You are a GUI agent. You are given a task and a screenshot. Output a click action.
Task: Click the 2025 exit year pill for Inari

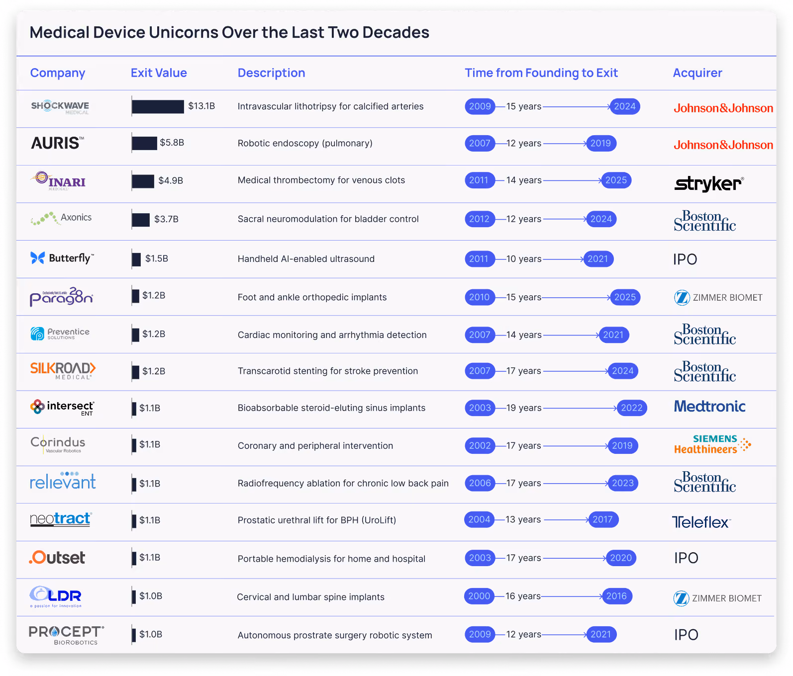tap(616, 180)
